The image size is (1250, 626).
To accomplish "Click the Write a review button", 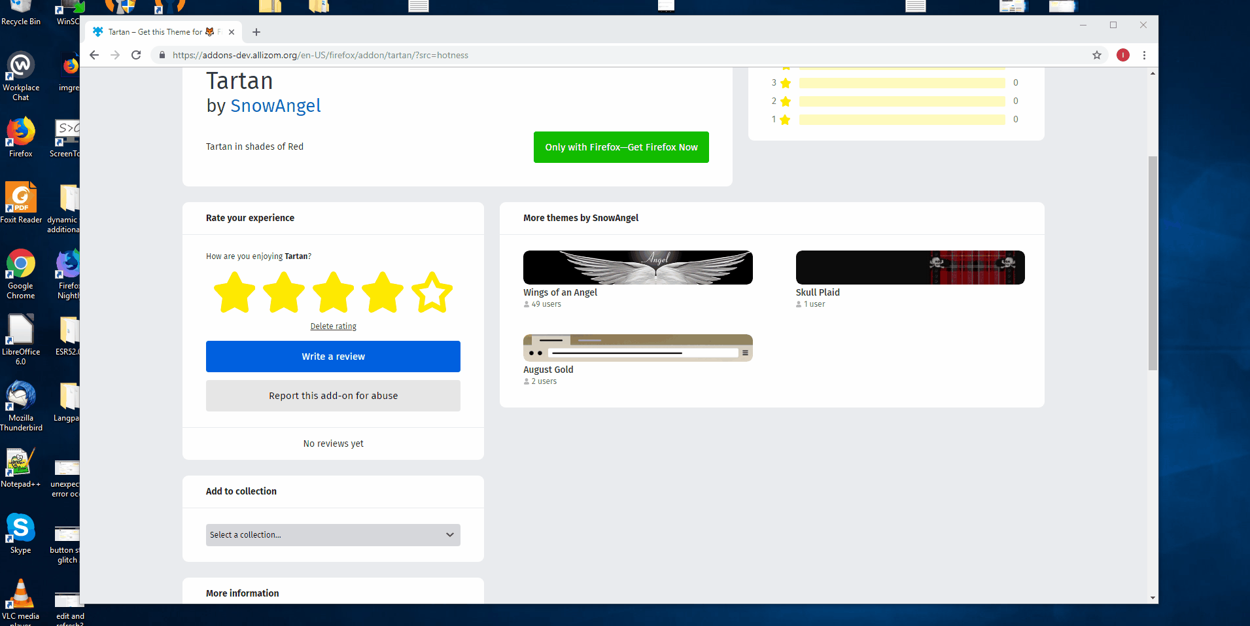I will 333,356.
